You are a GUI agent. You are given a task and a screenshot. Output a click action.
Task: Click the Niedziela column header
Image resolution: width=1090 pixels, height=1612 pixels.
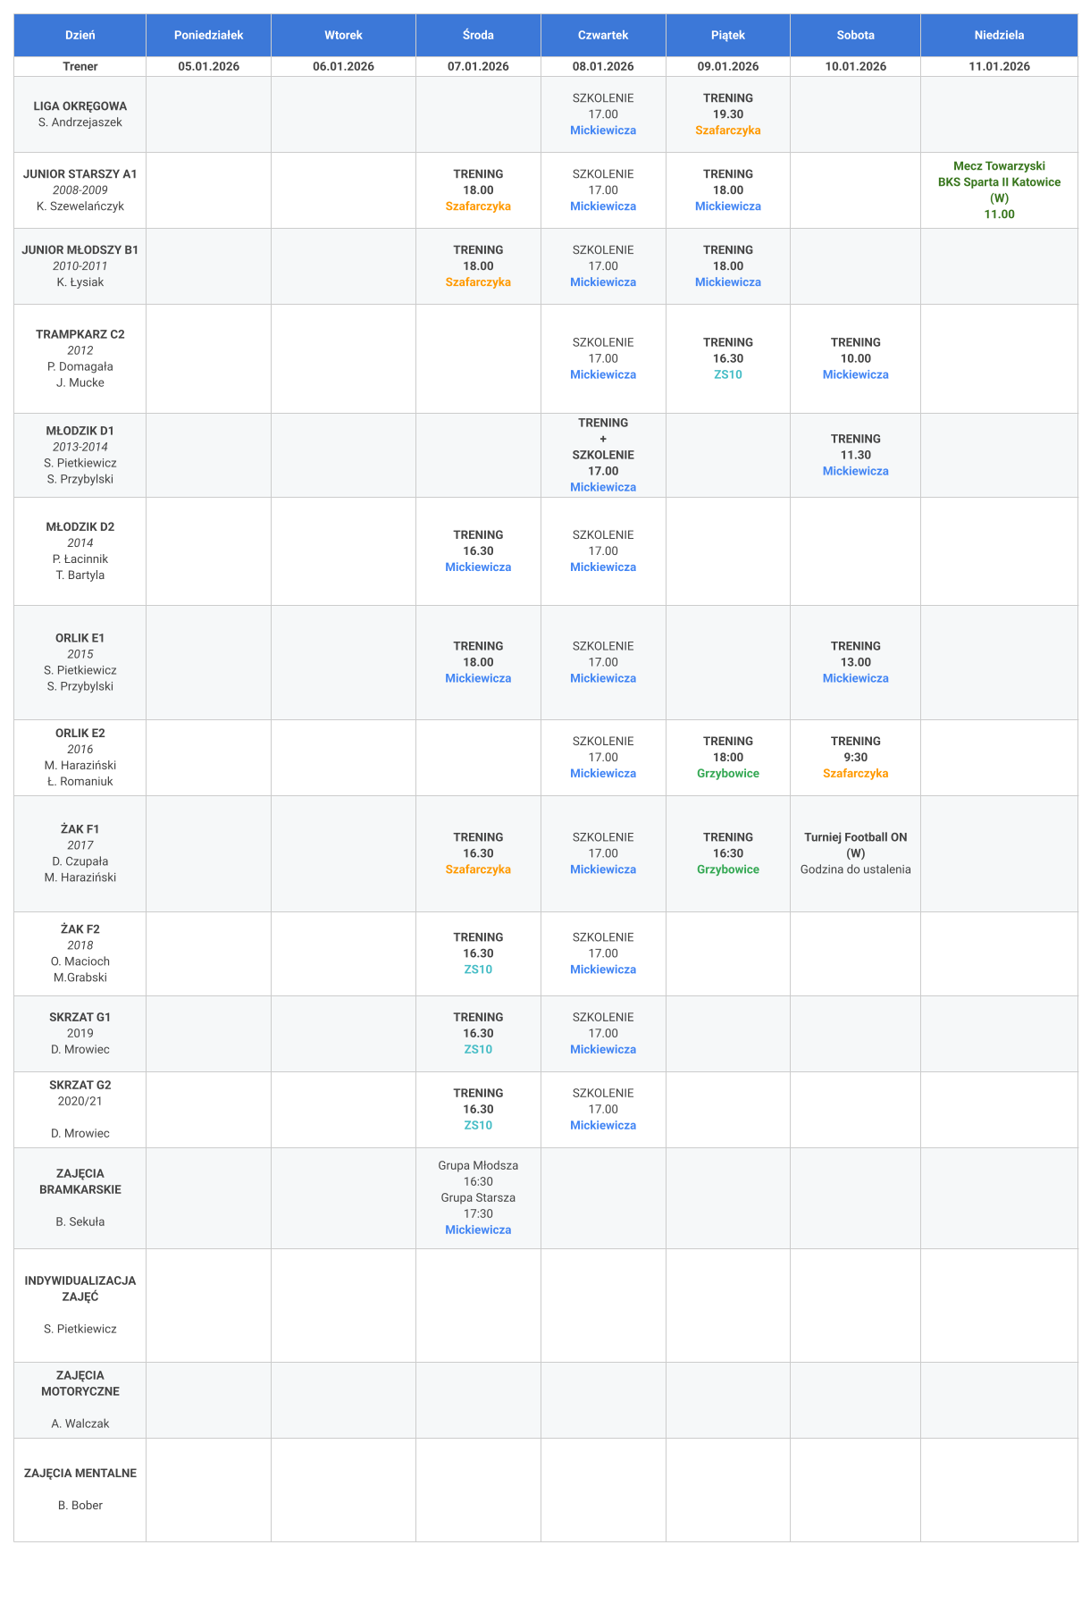tap(999, 35)
